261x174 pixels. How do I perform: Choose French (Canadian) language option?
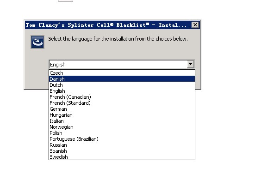(122, 97)
